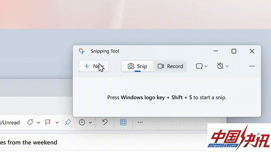Switch to Record mode tab
The image size is (271, 152).
170,66
